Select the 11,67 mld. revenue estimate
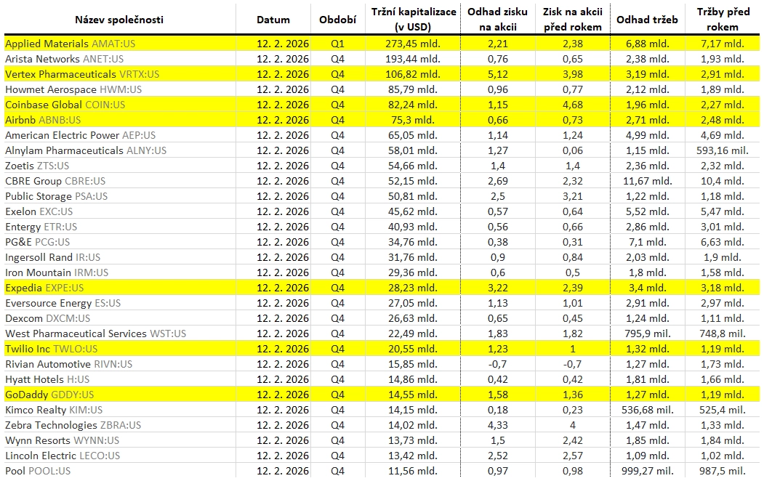764x481 pixels. [647, 181]
